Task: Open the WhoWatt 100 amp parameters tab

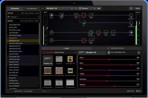Action: click(x=92, y=53)
